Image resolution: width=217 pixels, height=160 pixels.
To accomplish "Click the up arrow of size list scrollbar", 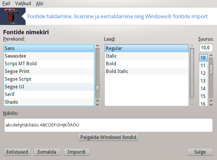I will click(x=211, y=55).
